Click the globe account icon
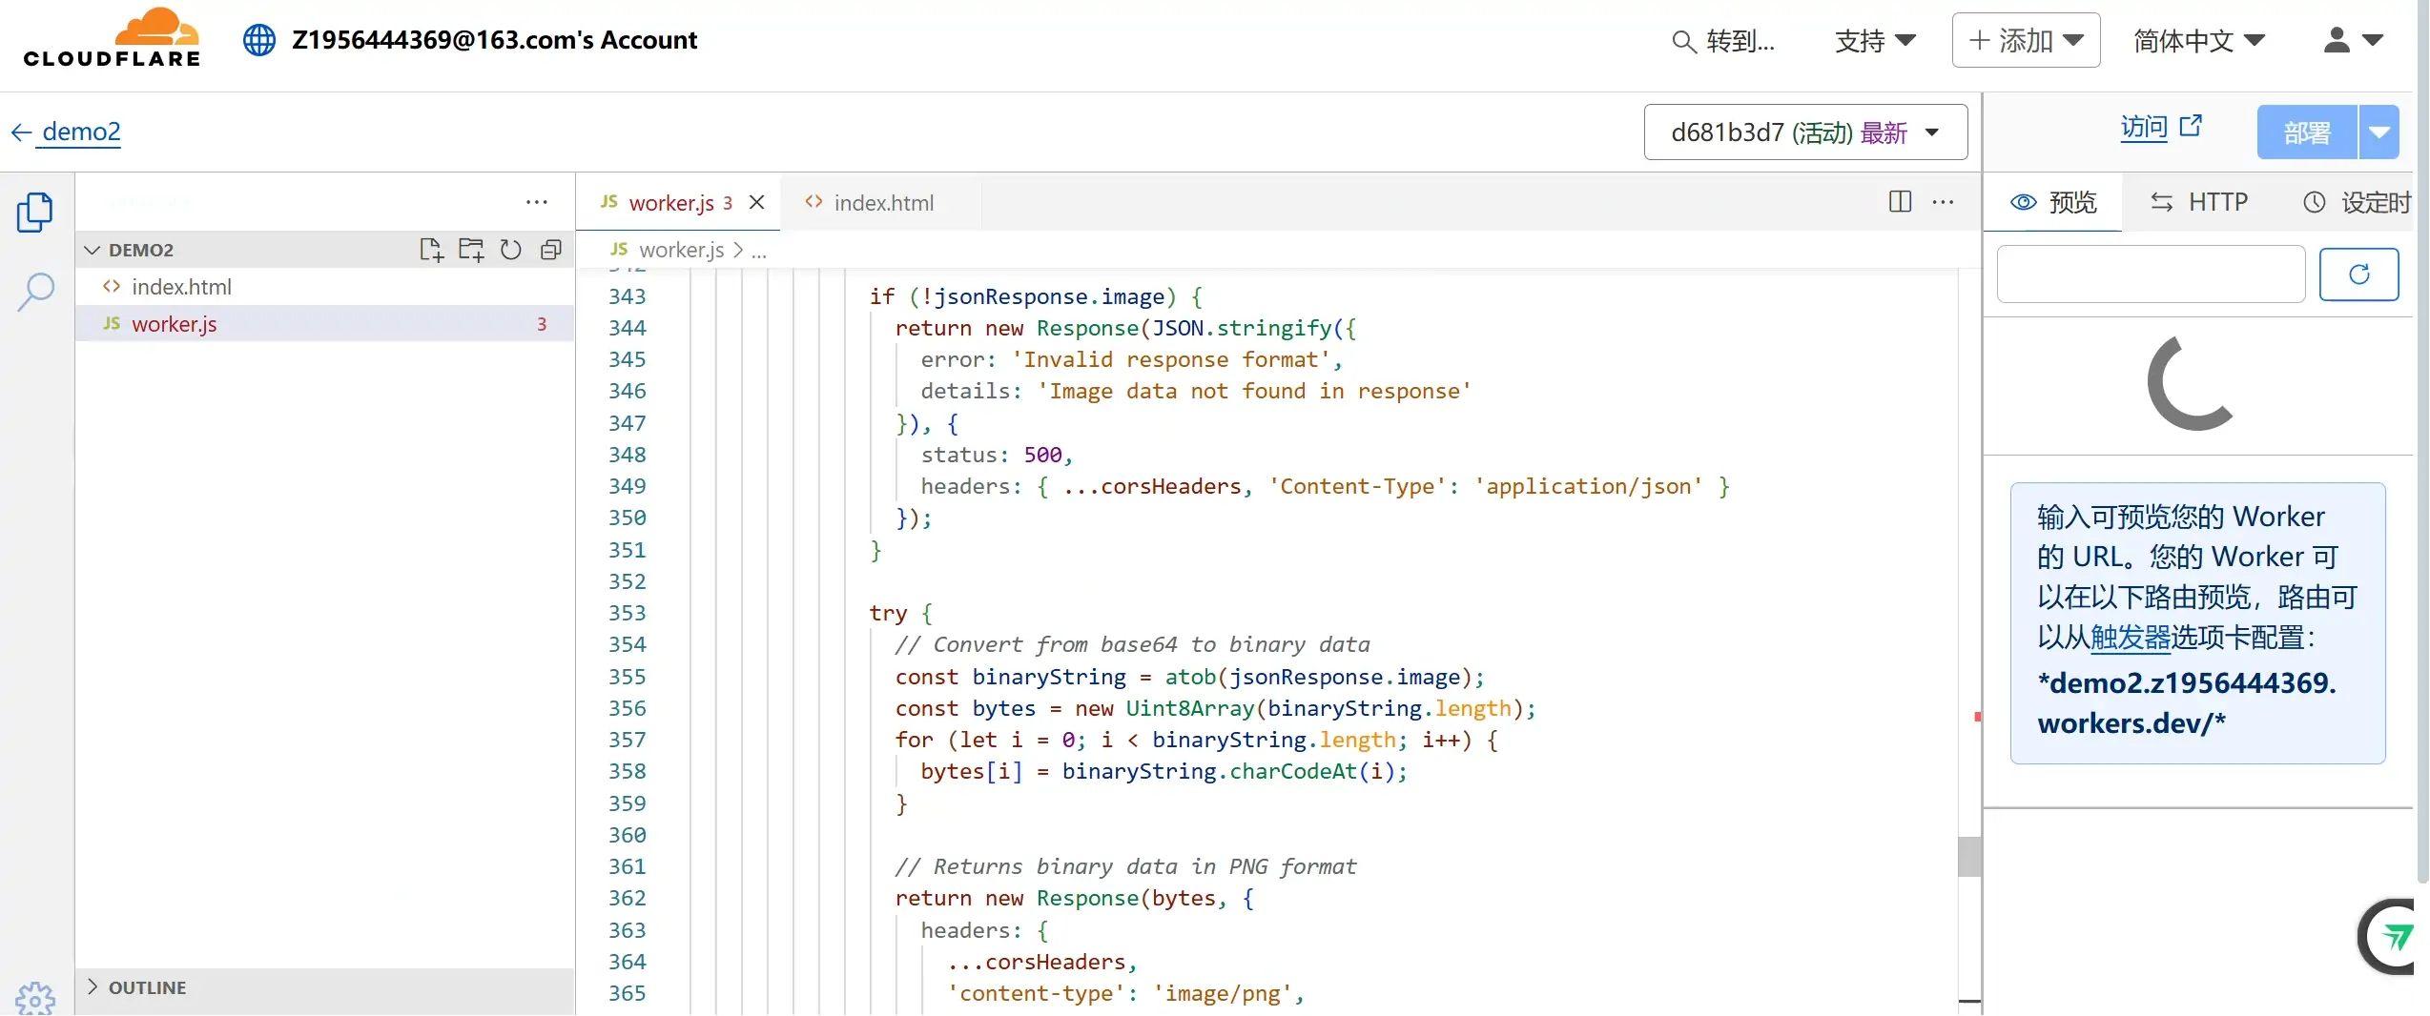The width and height of the screenshot is (2430, 1016). coord(258,40)
